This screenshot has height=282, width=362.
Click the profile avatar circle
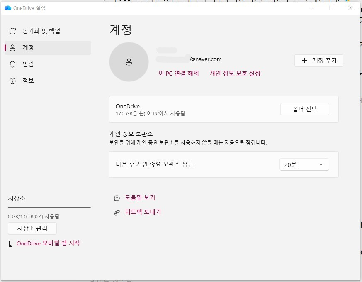click(x=129, y=62)
